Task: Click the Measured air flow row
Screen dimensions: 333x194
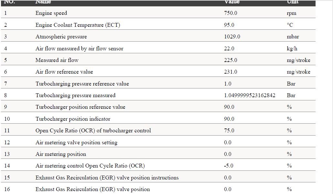Action: [158, 60]
